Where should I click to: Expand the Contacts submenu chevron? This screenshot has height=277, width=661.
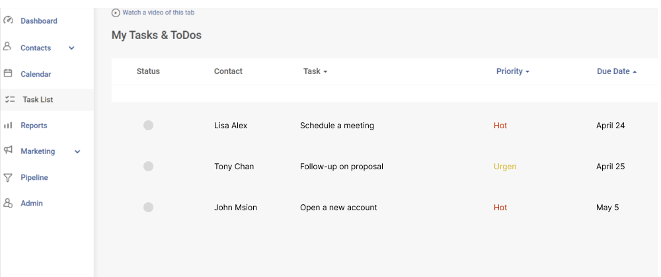[71, 48]
